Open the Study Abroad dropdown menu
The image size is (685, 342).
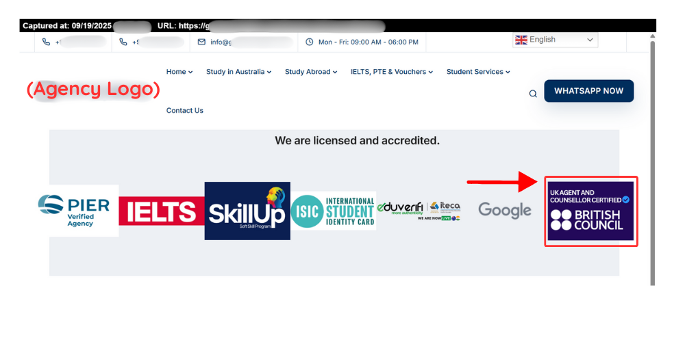pos(310,72)
